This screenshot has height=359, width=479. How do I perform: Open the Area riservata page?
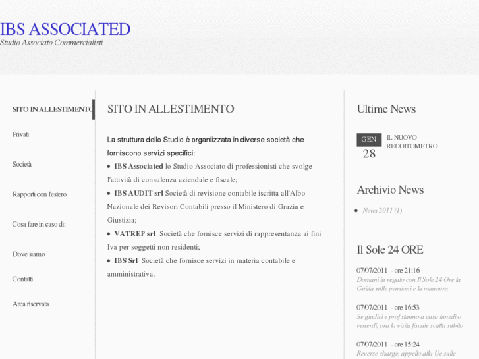click(x=30, y=304)
